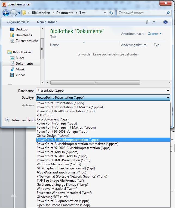This screenshot has width=175, height=208.
Task: Choose PowerPoint XML-Präsentation (*.xml)
Action: (103, 160)
